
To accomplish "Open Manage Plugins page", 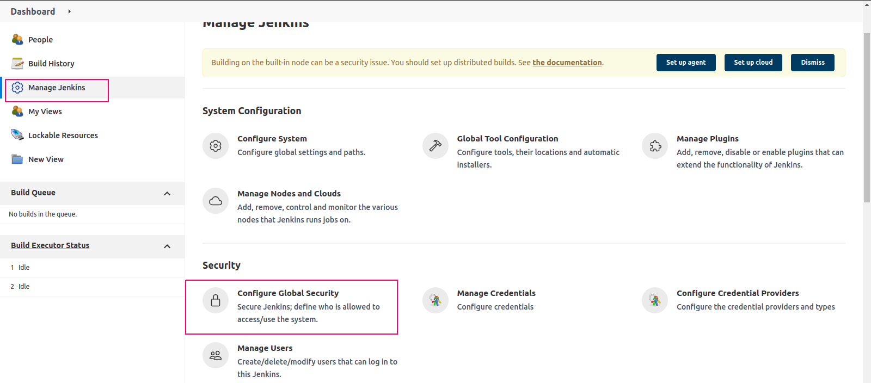I will pos(708,139).
